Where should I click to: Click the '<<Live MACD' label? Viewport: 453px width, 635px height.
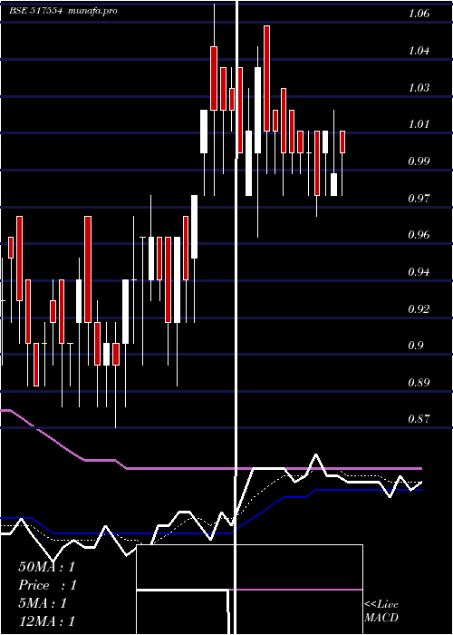tap(381, 611)
